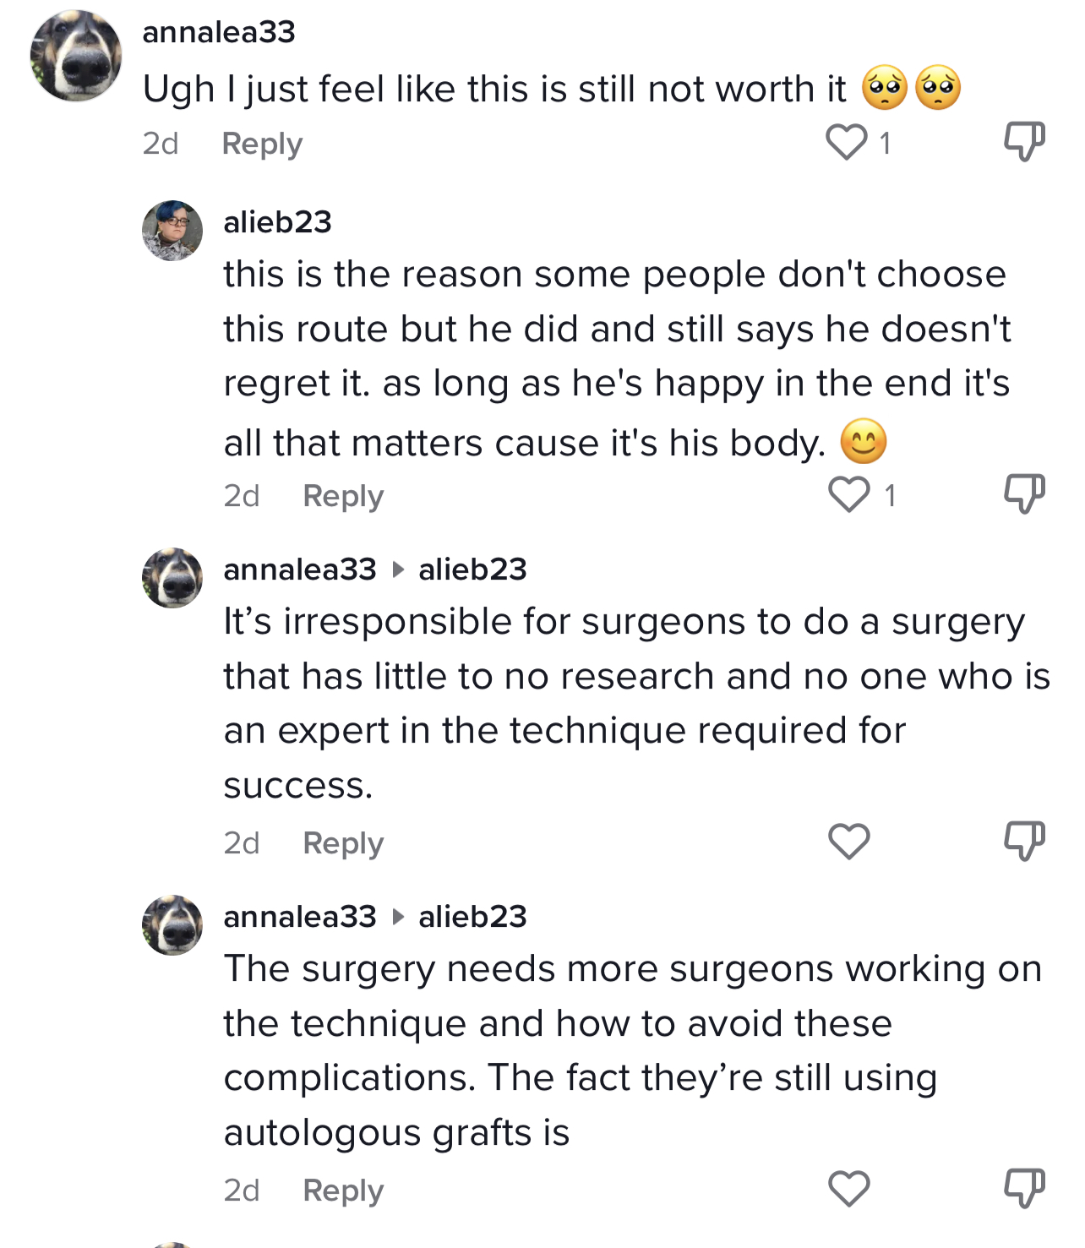The height and width of the screenshot is (1248, 1085).
Task: Reply to 'irresponsible for surgeons' comment
Action: click(x=343, y=843)
